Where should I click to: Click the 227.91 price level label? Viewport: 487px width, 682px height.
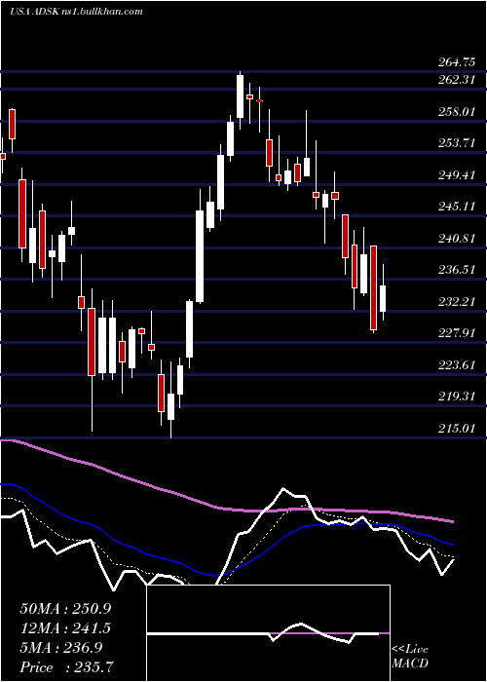456,333
